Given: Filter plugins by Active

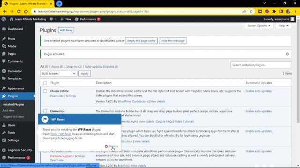Looking at the screenshot, I should 57,66.
